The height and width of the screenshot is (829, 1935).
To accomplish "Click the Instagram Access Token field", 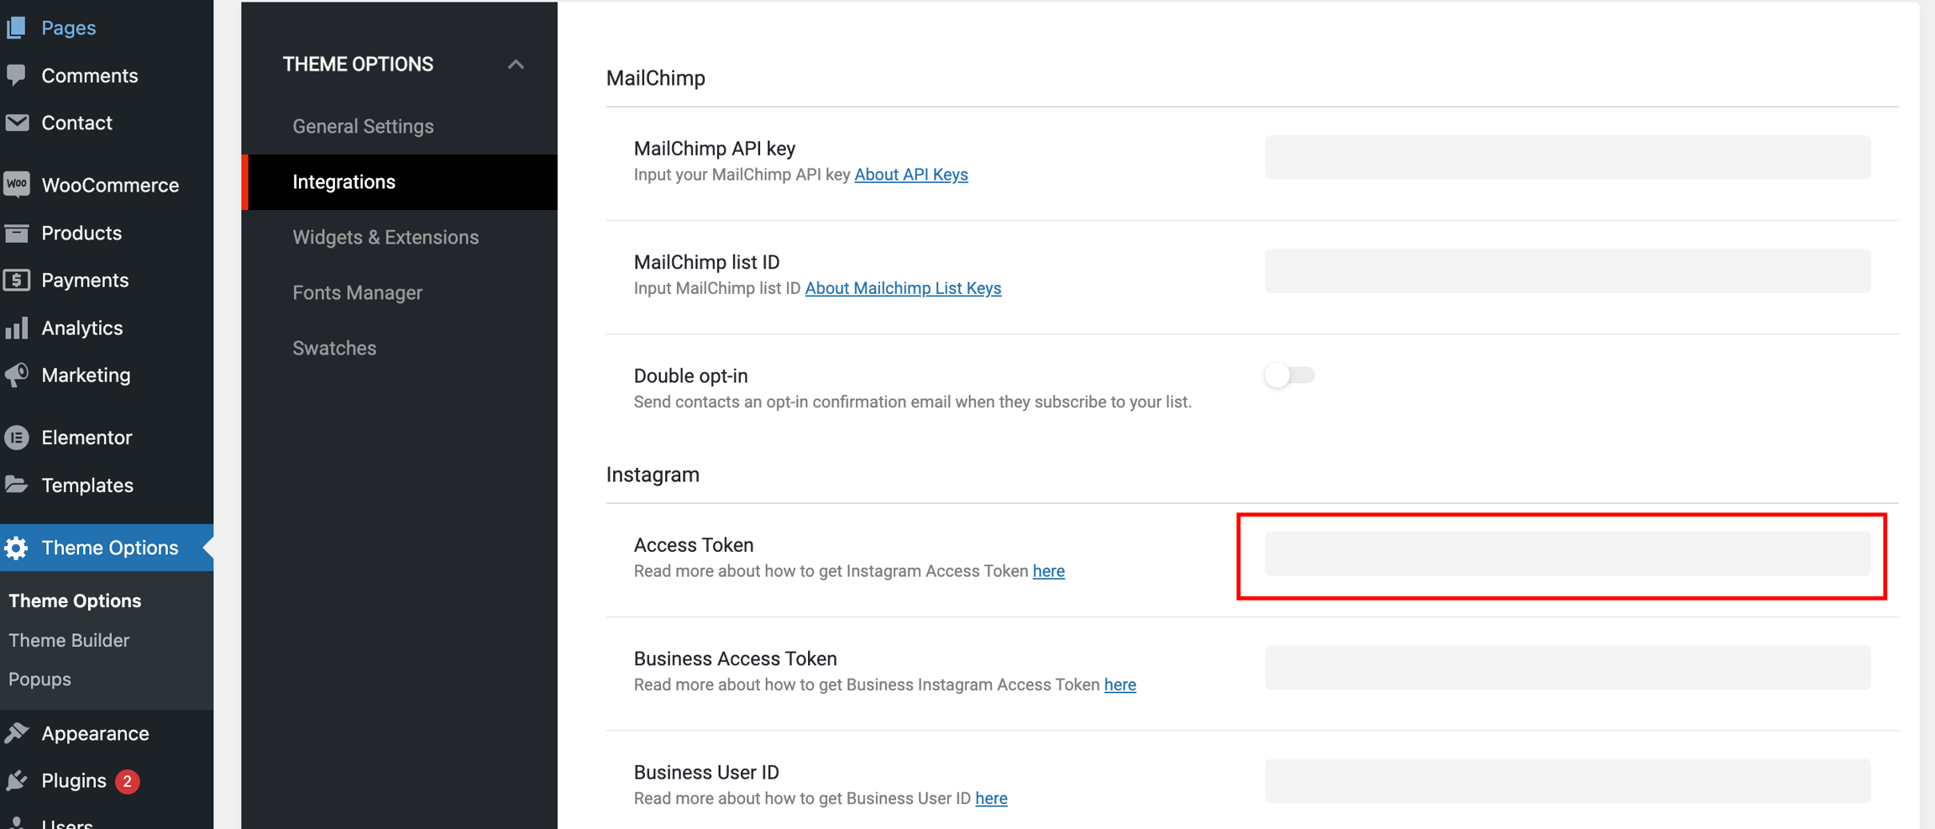I will (x=1567, y=554).
